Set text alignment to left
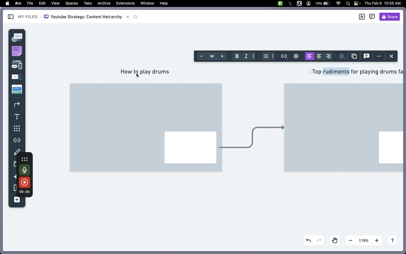Viewport: 406px width, 254px height. 309,56
